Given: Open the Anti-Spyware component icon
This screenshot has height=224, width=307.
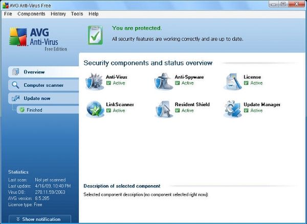Looking at the screenshot, I should coord(164,82).
